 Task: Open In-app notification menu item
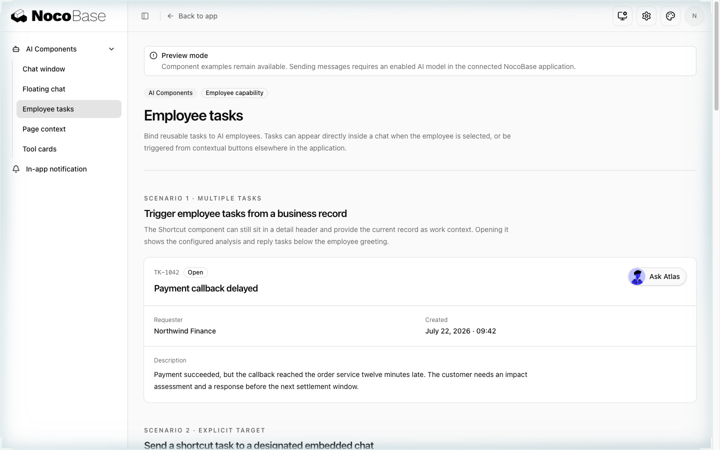pyautogui.click(x=64, y=169)
